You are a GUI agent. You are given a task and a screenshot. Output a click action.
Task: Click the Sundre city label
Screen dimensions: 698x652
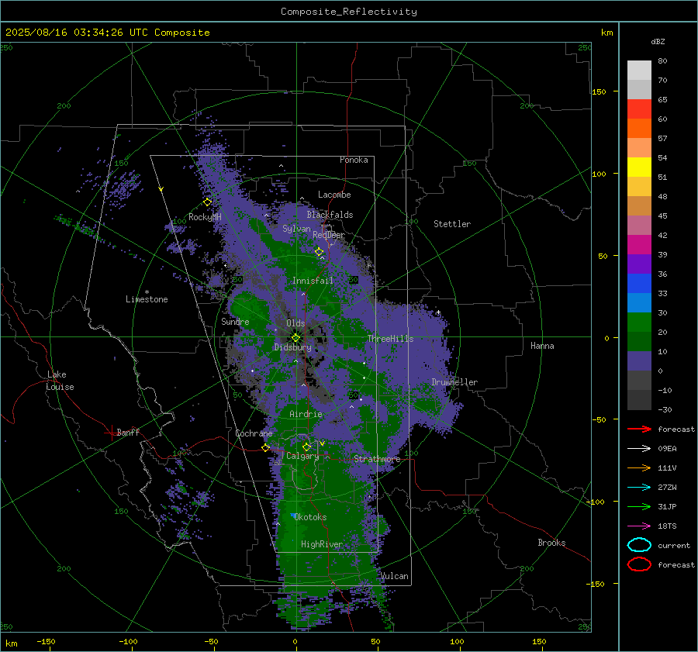(x=235, y=321)
